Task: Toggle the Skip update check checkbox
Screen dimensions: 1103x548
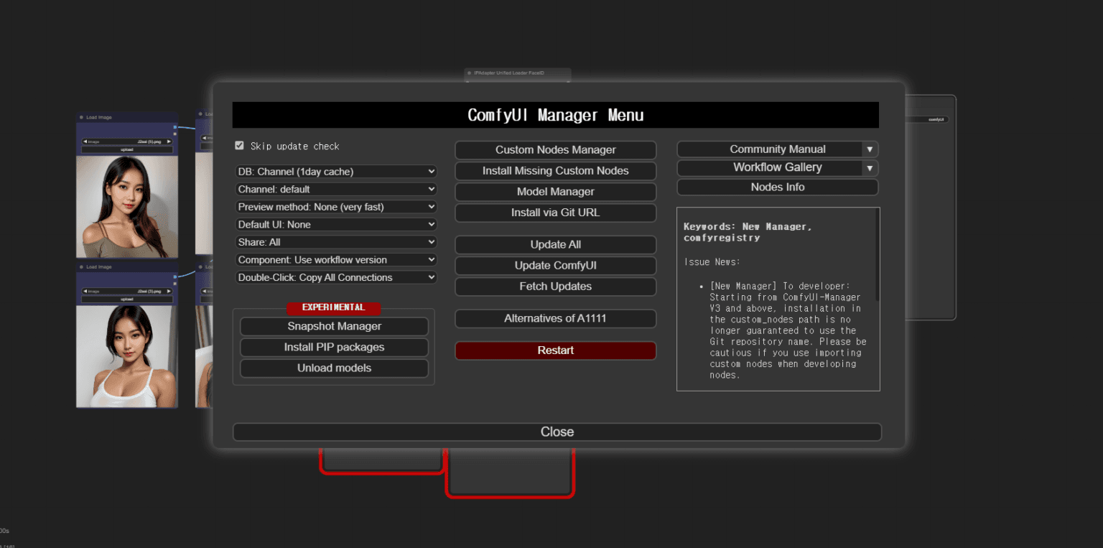Action: pos(239,145)
